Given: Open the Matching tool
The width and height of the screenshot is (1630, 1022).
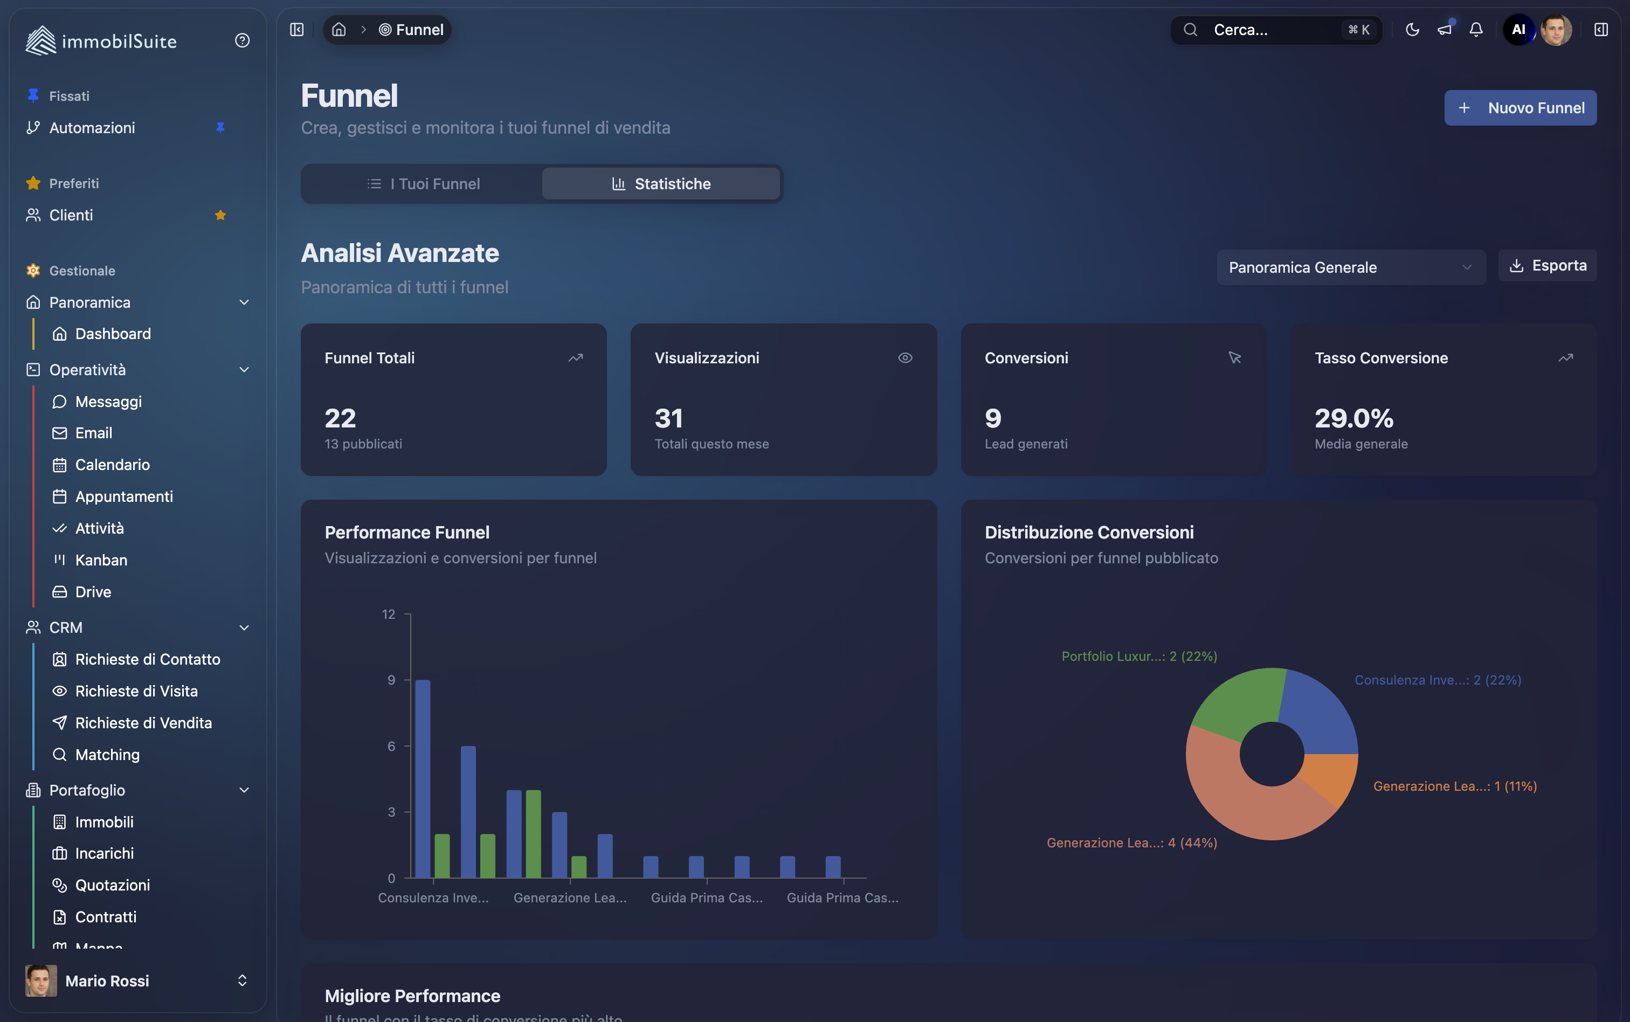Looking at the screenshot, I should (107, 754).
